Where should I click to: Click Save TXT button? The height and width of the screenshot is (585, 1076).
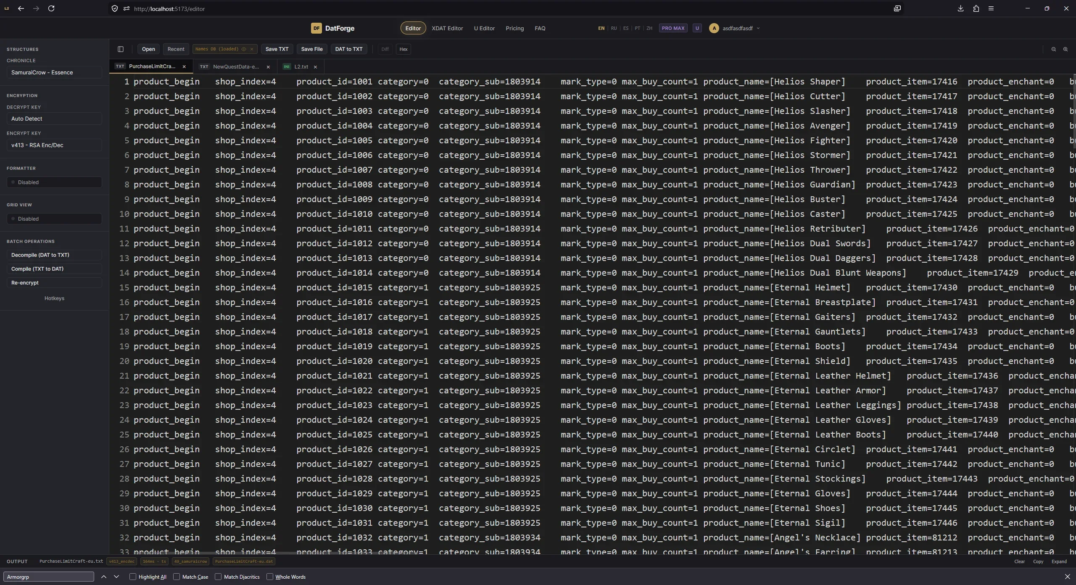pos(277,49)
